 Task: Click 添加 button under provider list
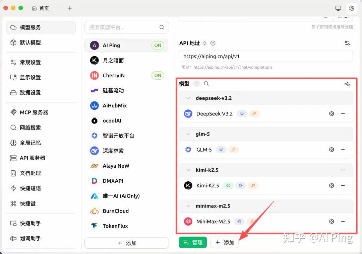(126, 243)
